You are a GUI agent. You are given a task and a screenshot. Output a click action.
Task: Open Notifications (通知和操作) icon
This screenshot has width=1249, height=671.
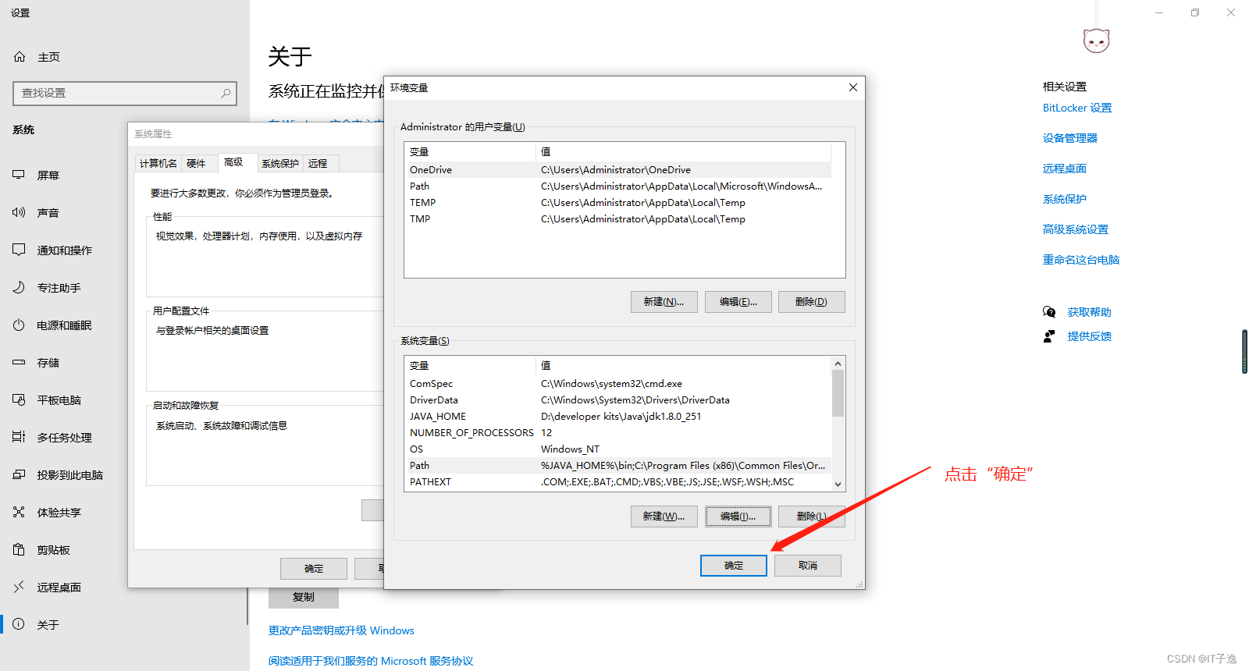pos(19,250)
